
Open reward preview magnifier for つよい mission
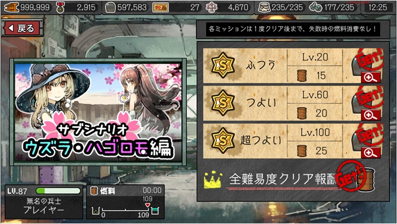coord(371,115)
